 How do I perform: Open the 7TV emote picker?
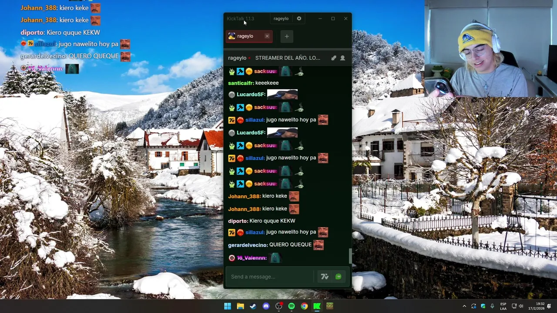click(x=325, y=276)
